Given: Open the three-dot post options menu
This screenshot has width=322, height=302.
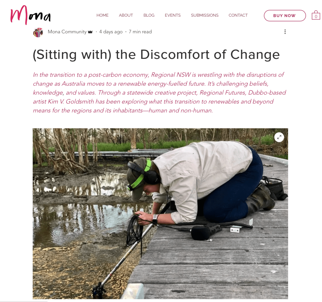Looking at the screenshot, I should pos(285,32).
